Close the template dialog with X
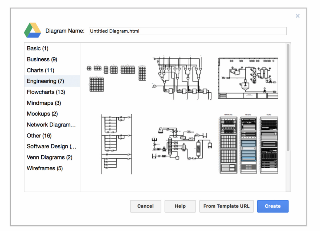The width and height of the screenshot is (320, 231). pos(298,16)
